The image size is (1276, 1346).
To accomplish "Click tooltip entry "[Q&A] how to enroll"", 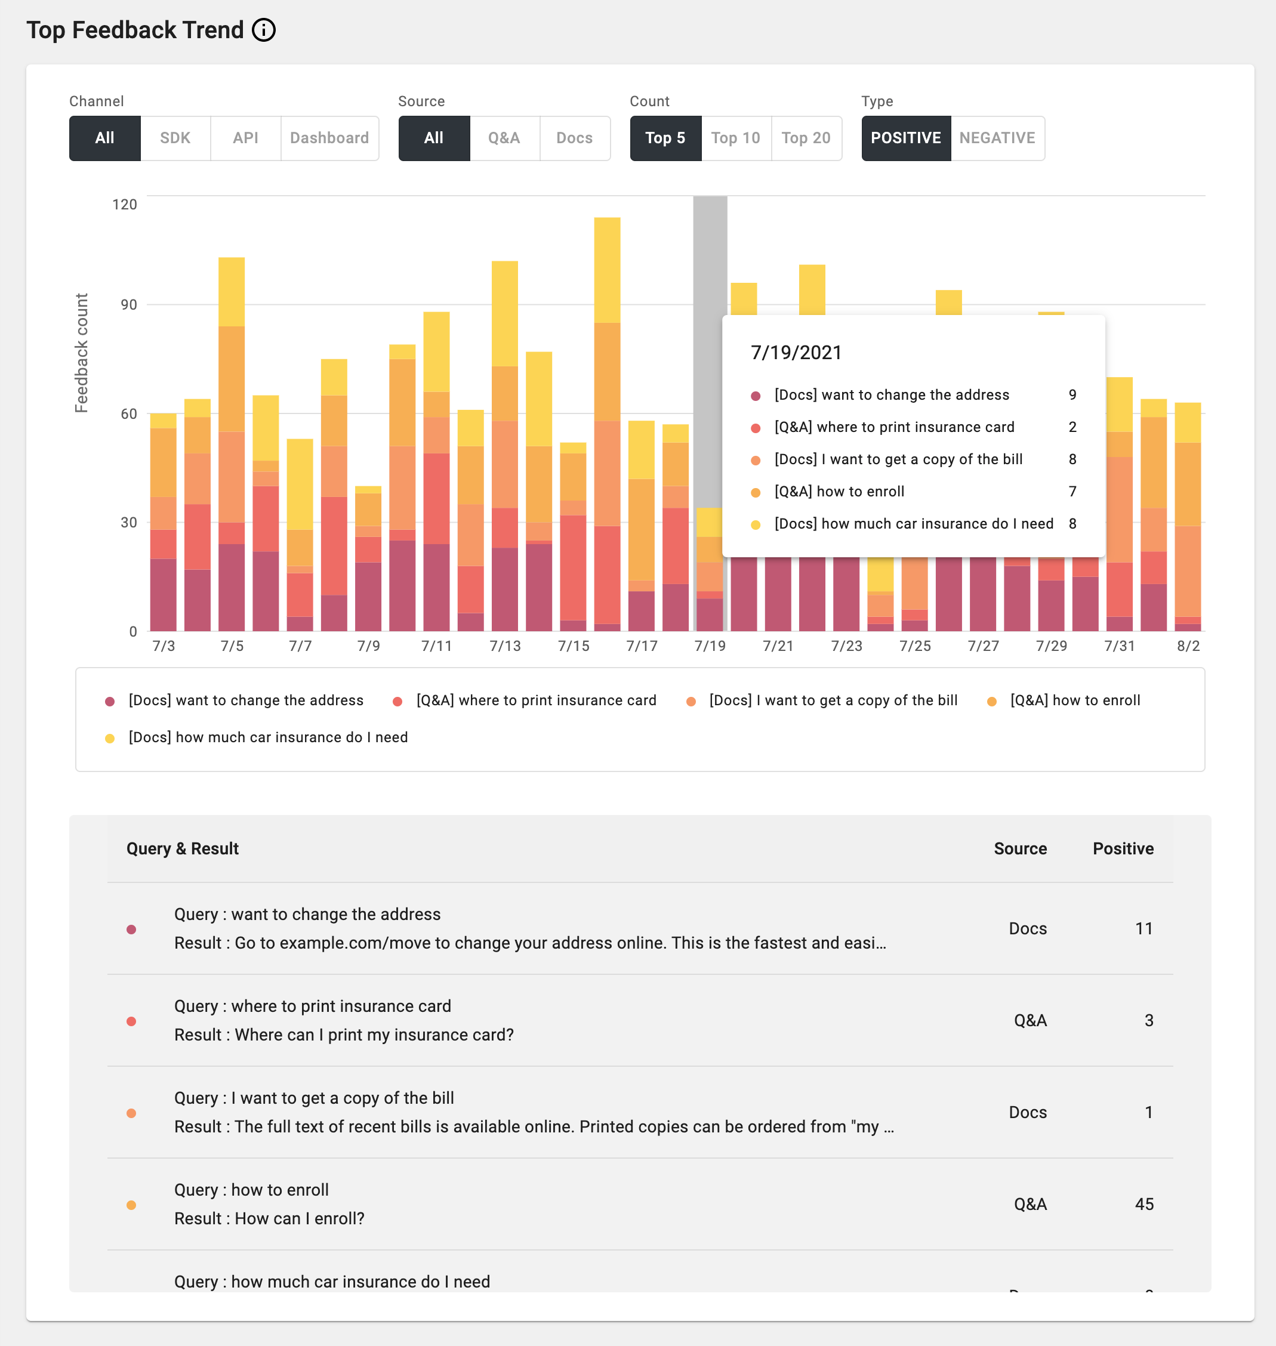I will click(x=839, y=491).
